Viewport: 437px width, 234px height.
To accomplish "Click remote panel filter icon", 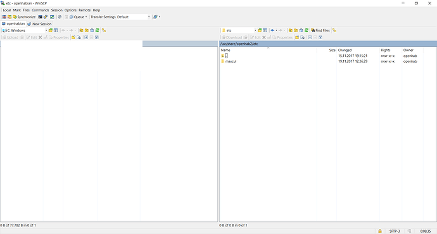I will click(x=265, y=30).
